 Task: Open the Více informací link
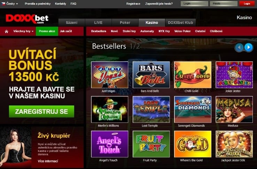click(x=48, y=161)
